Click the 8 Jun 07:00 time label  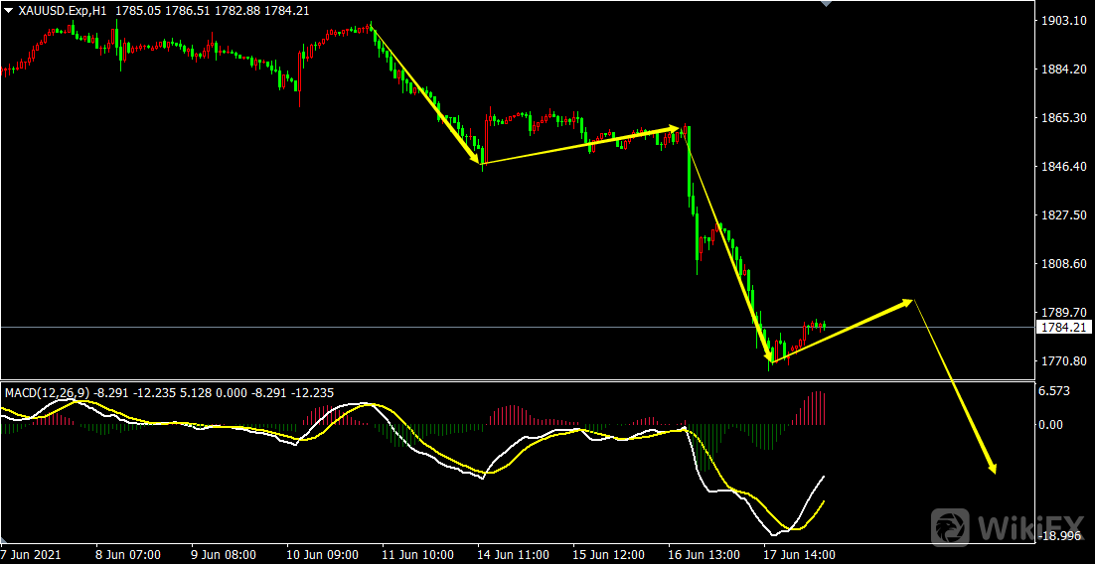[126, 555]
